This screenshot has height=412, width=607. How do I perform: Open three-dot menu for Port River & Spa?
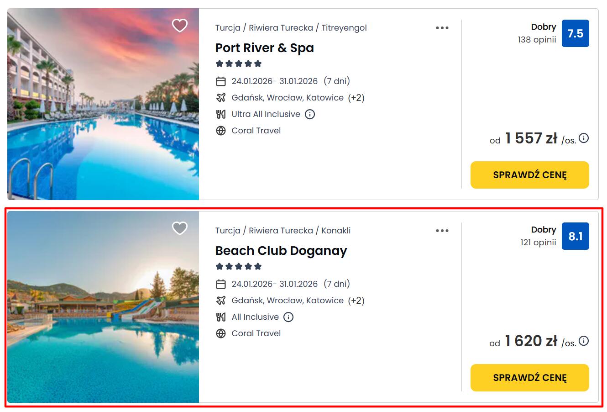pyautogui.click(x=442, y=28)
